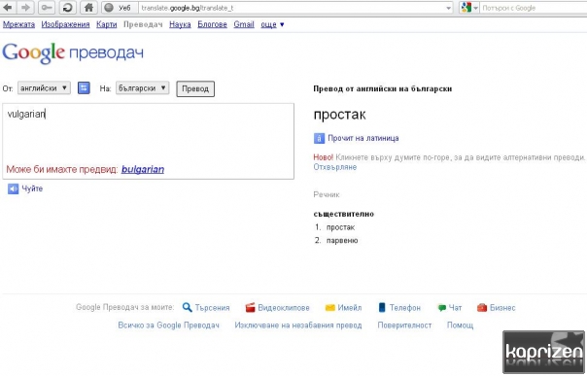Viewport: 587px width, 376px height.
Task: Reload the page with the refresh icon
Action: (67, 8)
